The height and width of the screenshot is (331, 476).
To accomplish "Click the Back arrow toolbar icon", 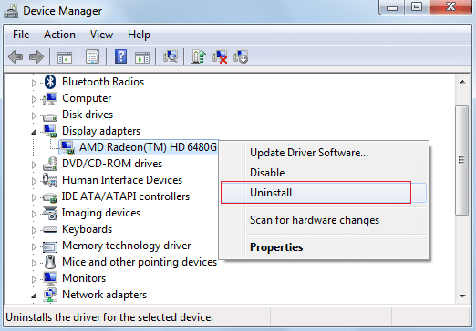I will click(x=16, y=56).
